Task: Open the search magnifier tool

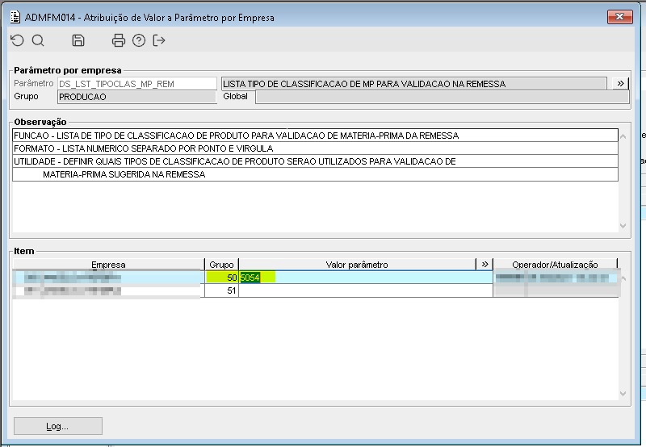Action: coord(38,40)
